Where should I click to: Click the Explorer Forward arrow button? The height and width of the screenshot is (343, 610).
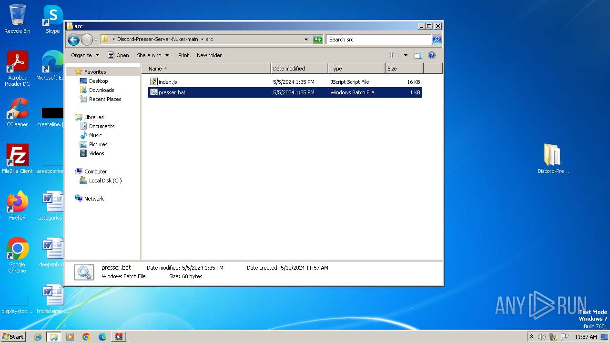87,40
